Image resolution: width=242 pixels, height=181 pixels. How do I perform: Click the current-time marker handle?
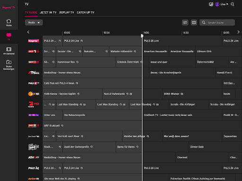pyautogui.click(x=142, y=36)
